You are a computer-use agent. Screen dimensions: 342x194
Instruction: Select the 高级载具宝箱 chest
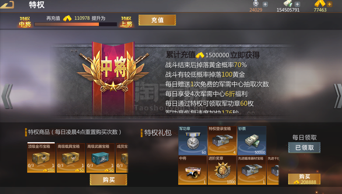[71, 158]
